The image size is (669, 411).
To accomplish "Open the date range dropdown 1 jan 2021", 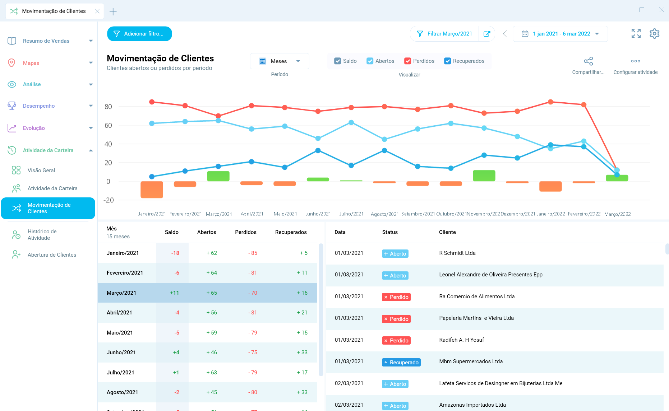I will click(x=560, y=34).
